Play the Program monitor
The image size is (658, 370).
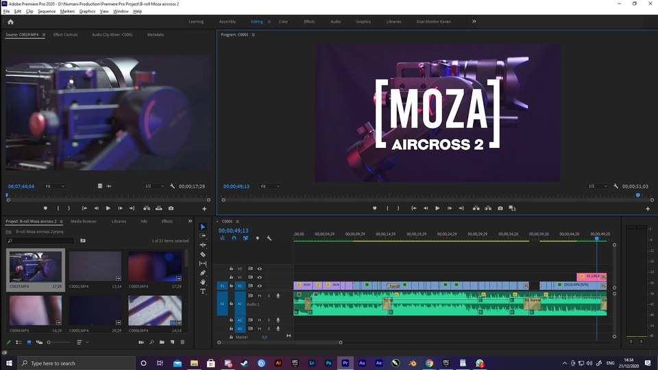pyautogui.click(x=437, y=208)
